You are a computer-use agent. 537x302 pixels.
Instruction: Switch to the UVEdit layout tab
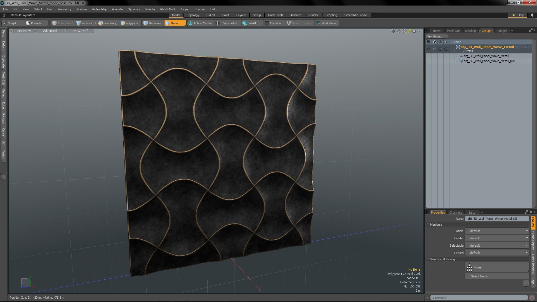pos(211,15)
